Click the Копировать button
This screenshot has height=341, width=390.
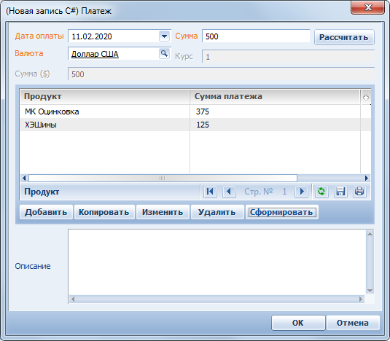coord(104,212)
